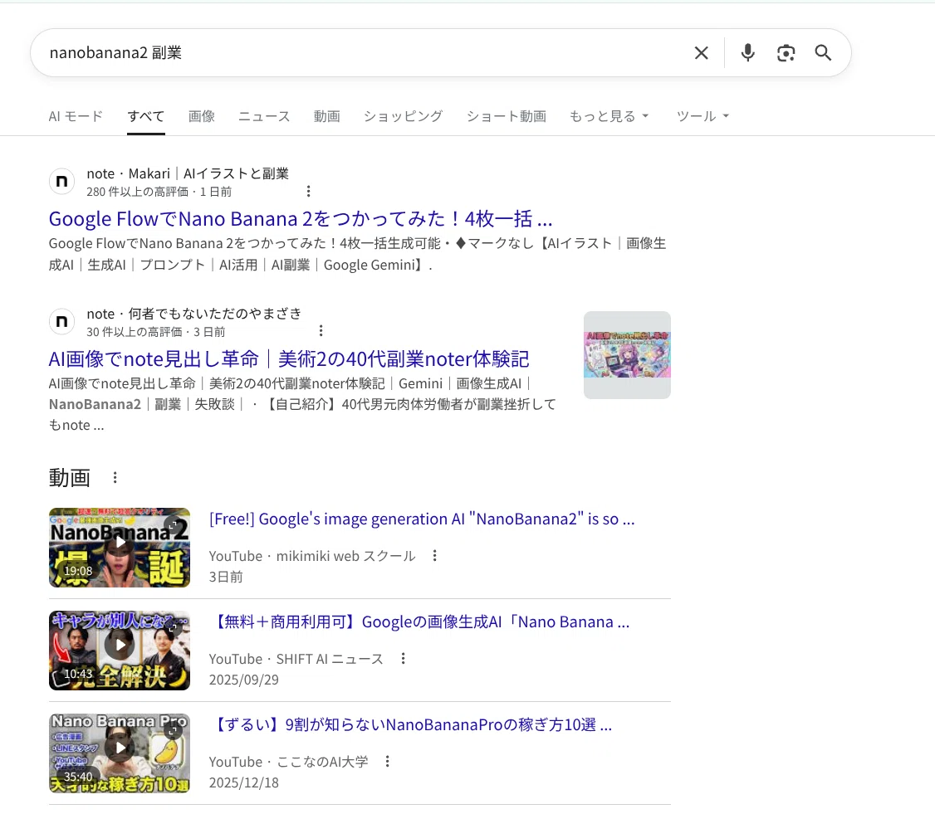Click YouTube · SHIFT AI ニュース source text
The width and height of the screenshot is (935, 814).
(296, 659)
